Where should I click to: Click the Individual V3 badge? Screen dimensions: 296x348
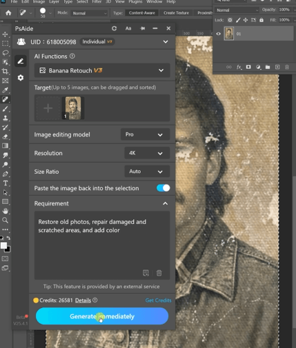97,41
